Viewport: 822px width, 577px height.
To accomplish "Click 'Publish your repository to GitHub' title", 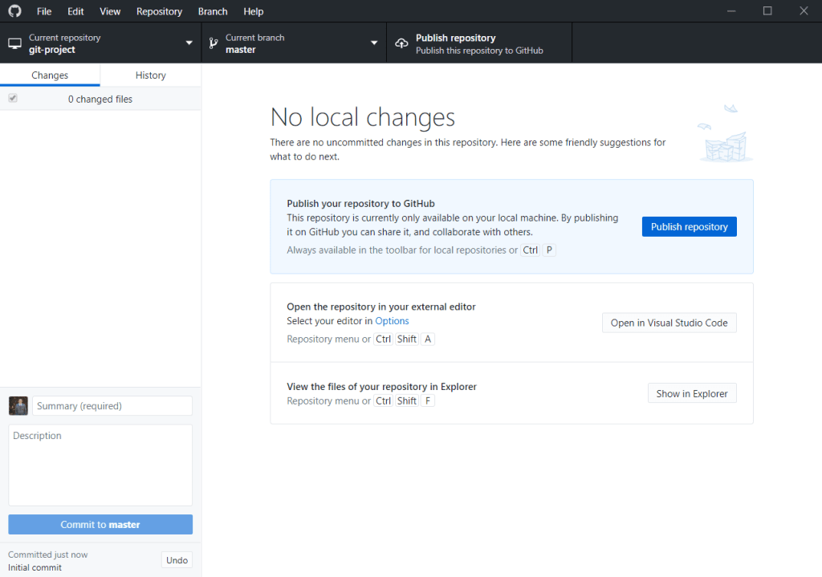I will [360, 203].
